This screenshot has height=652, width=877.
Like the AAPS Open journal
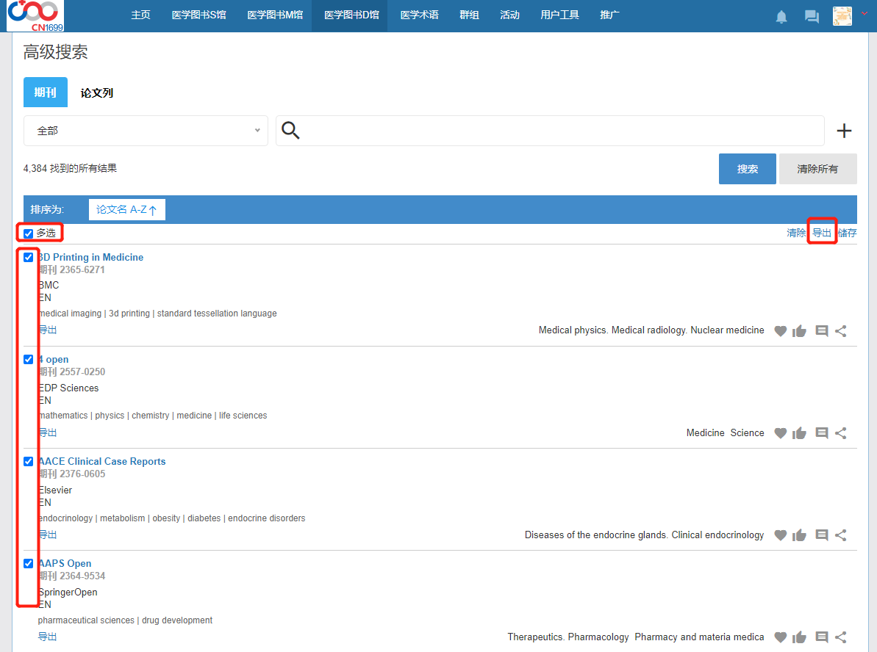click(799, 637)
